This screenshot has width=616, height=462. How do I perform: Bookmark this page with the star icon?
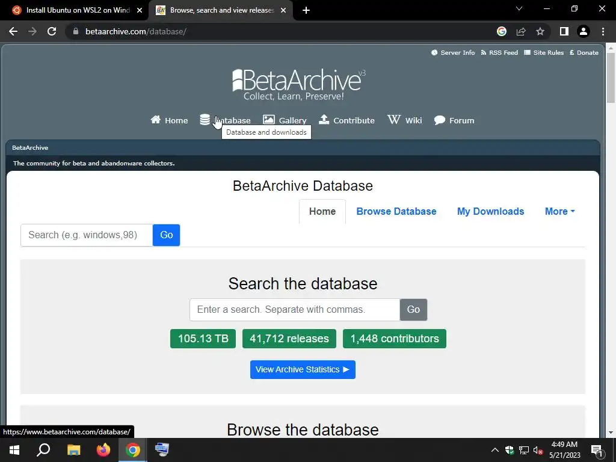pyautogui.click(x=540, y=31)
